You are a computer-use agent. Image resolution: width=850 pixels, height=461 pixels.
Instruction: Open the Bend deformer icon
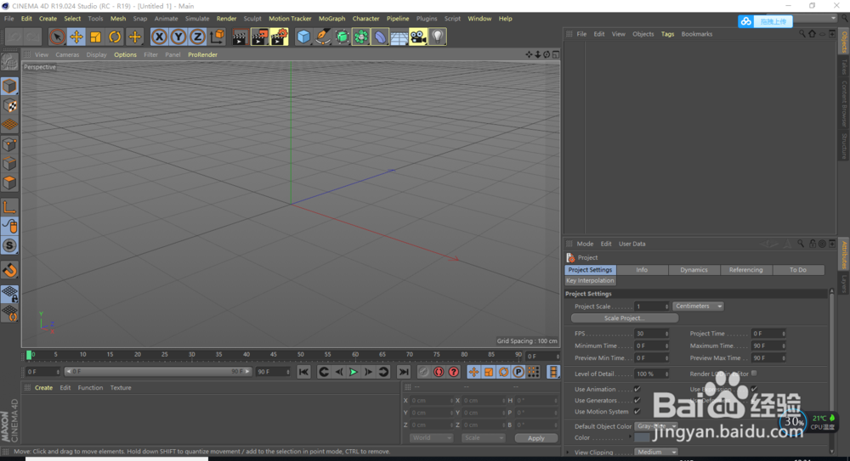[x=380, y=37]
